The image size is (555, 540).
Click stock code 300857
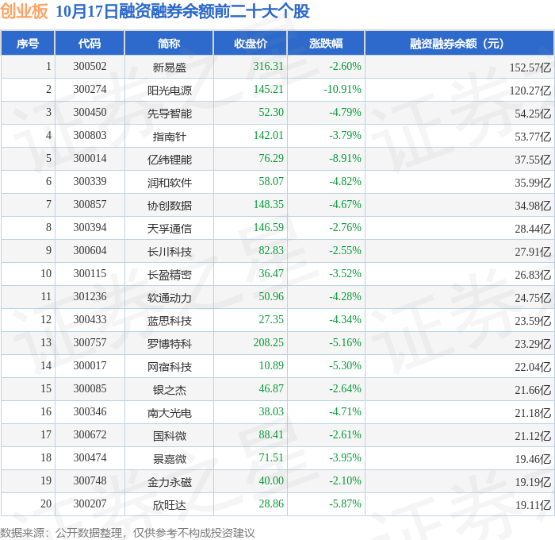pos(90,205)
